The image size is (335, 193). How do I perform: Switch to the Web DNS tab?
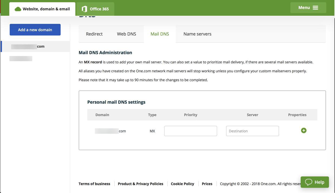pos(126,34)
